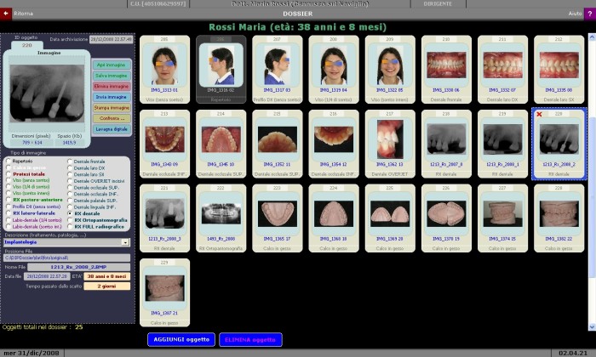Select thumbnail 221 RX dentale X-ray
Image resolution: width=596 pixels, height=357 pixels.
pos(164,218)
